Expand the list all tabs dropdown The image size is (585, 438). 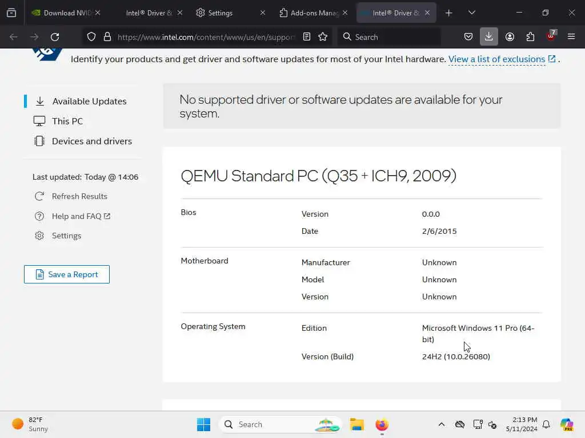[471, 13]
